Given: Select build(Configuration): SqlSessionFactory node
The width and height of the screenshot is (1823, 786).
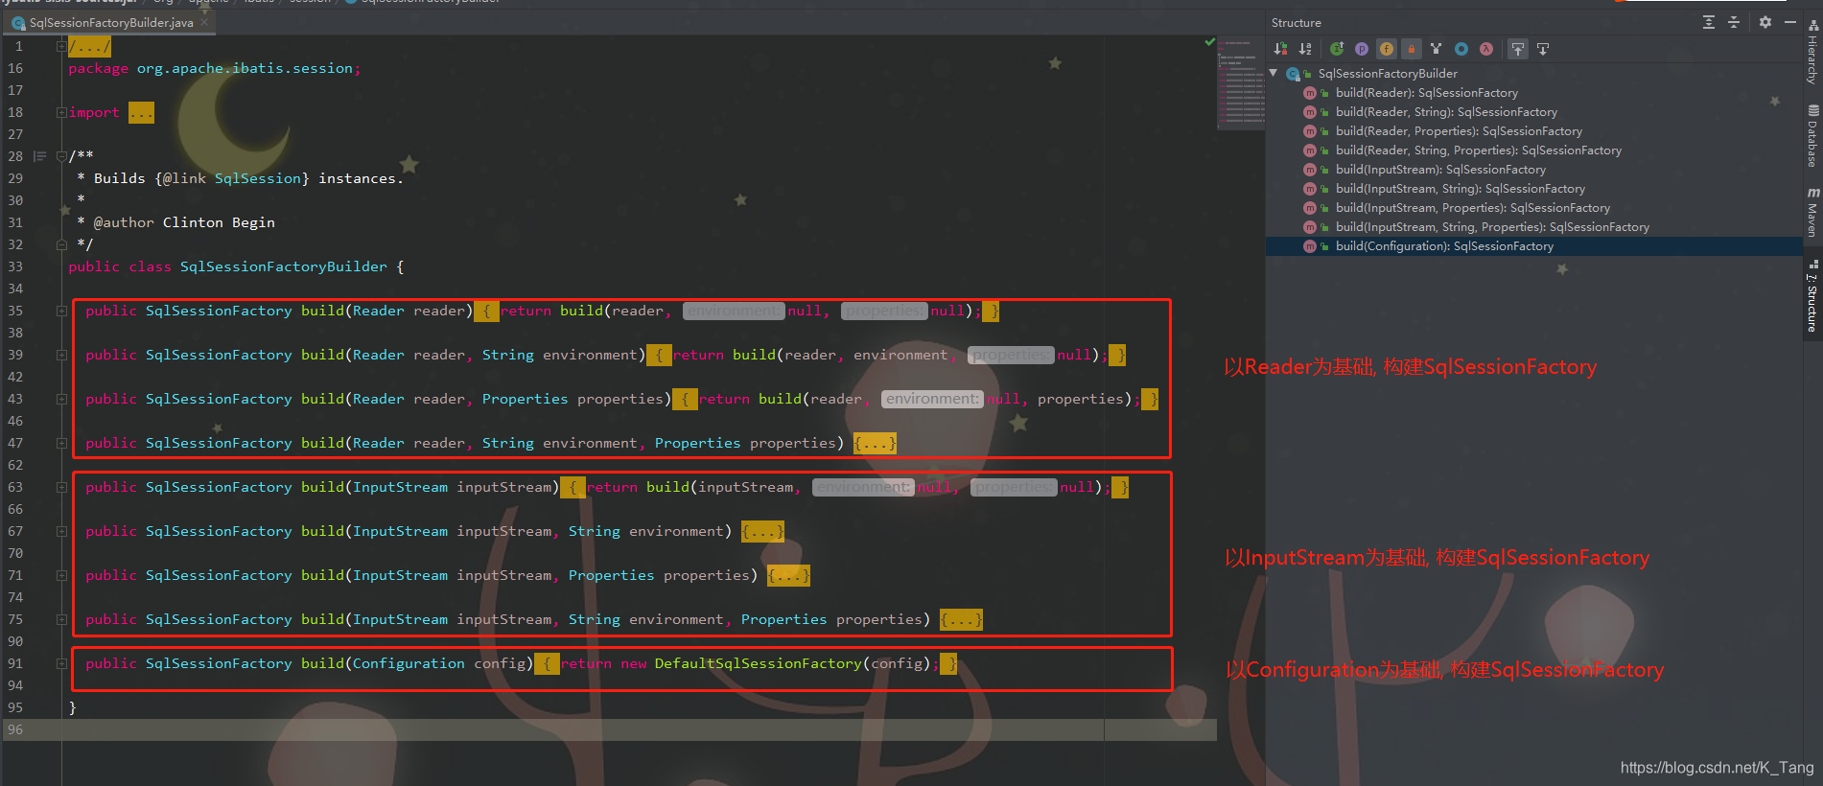Looking at the screenshot, I should 1444,246.
